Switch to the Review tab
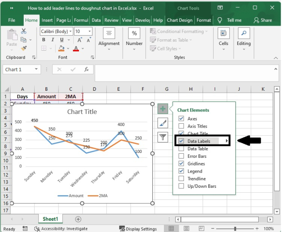This screenshot has width=282, height=232. (112, 20)
